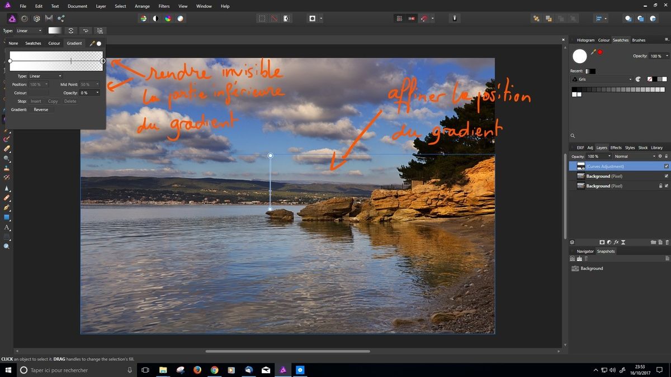Click the mask layer icon in Layers panel
Viewport: 671px width, 377px height.
tap(602, 242)
